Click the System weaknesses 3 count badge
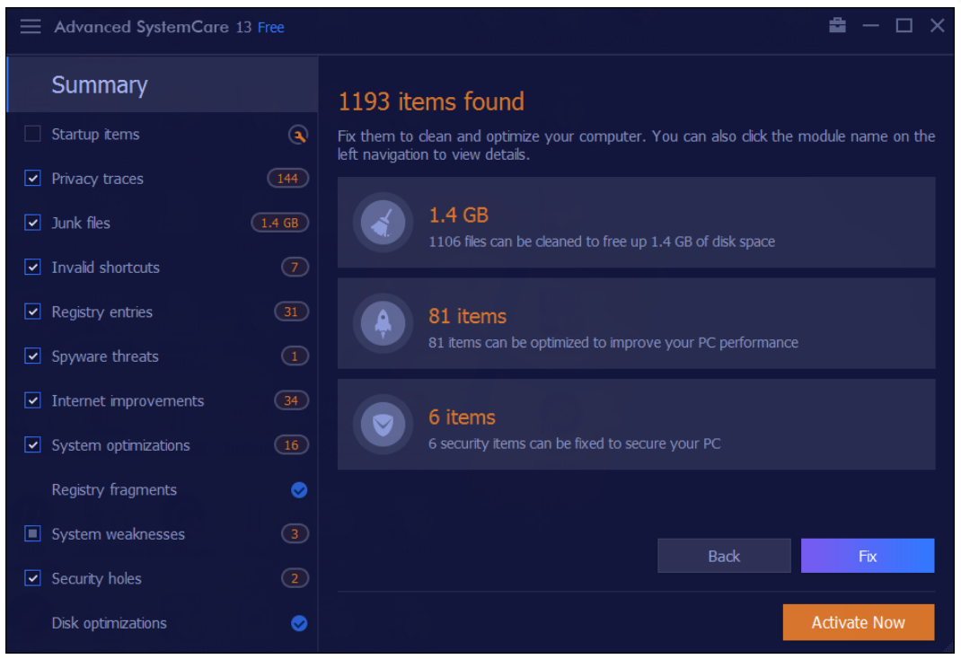Image resolution: width=961 pixels, height=659 pixels. [x=295, y=534]
